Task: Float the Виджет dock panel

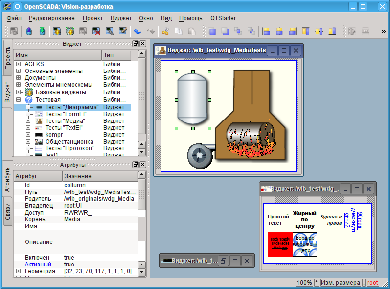Action: click(x=136, y=44)
